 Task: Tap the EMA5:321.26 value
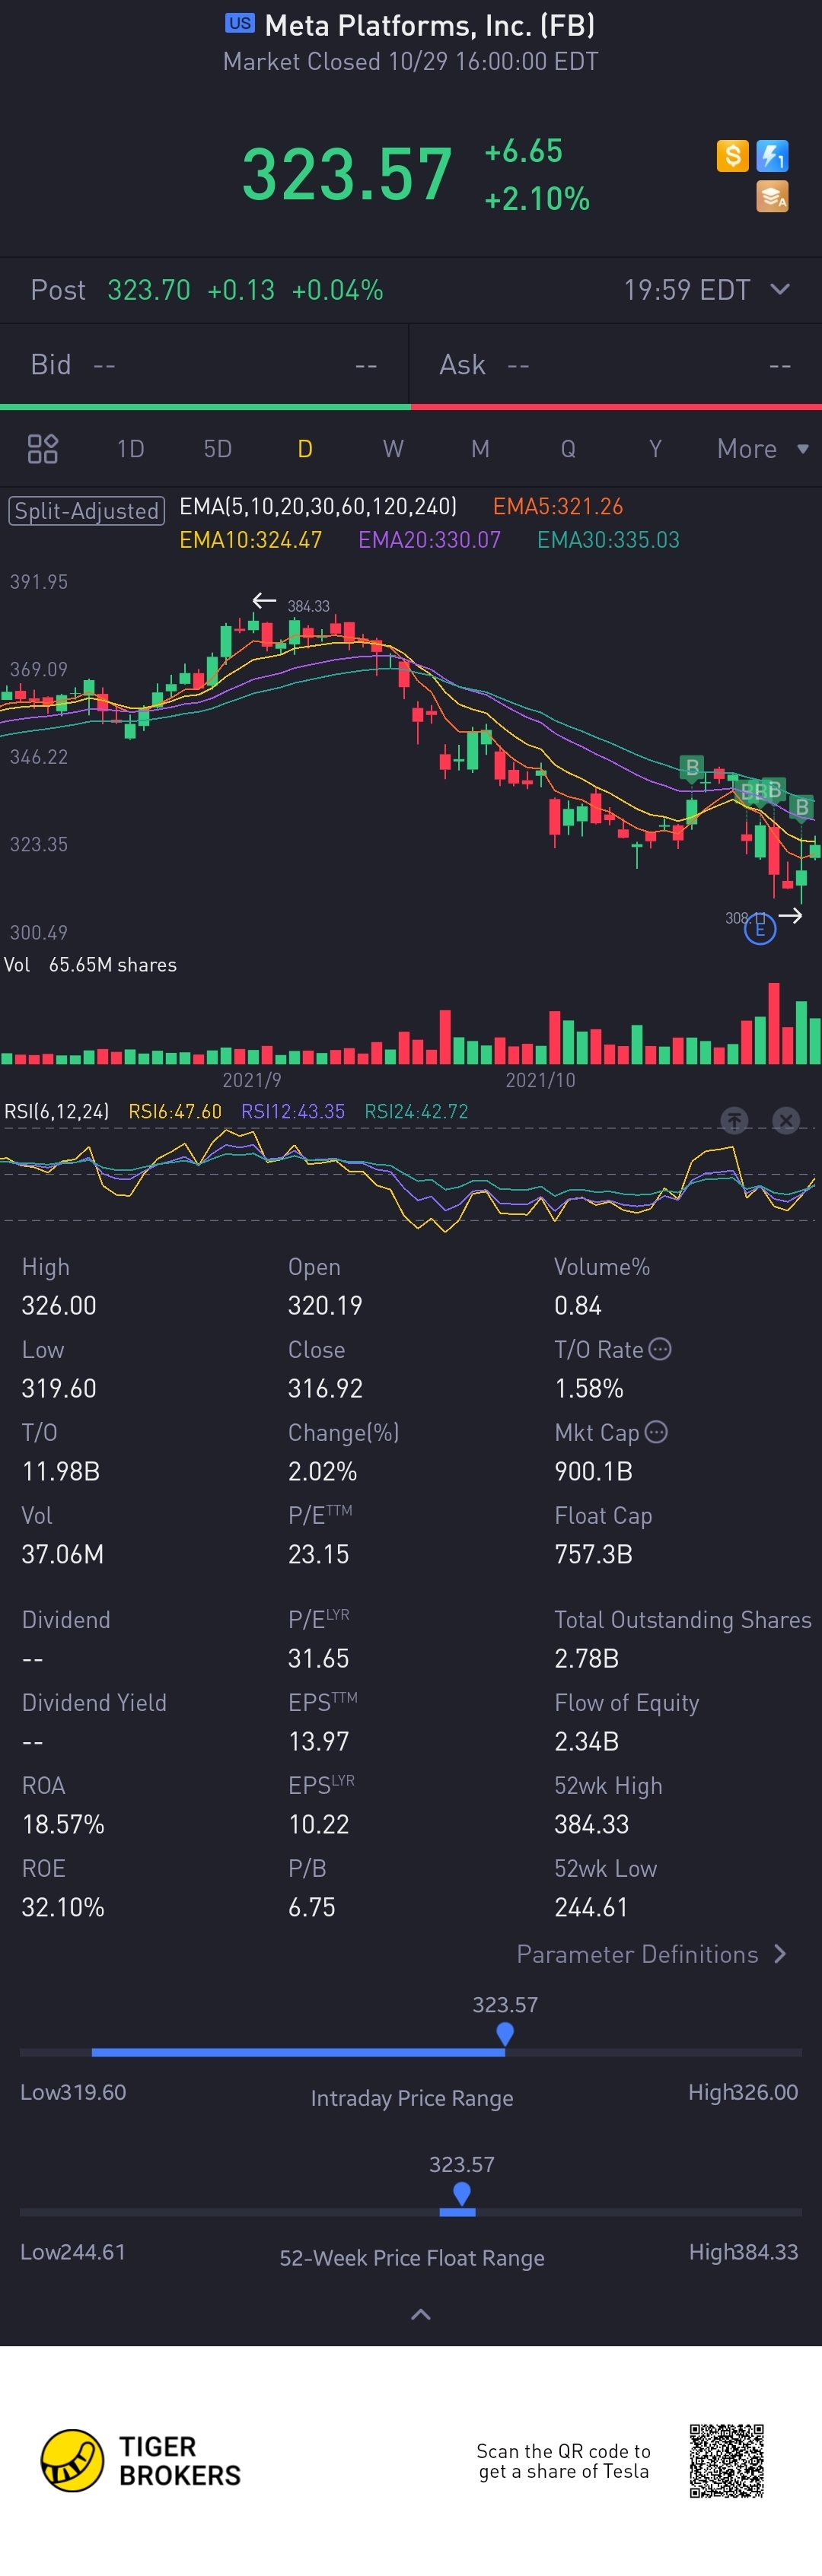tap(558, 506)
